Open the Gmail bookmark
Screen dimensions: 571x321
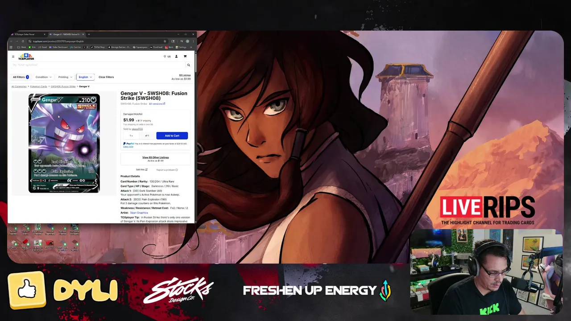tap(42, 47)
